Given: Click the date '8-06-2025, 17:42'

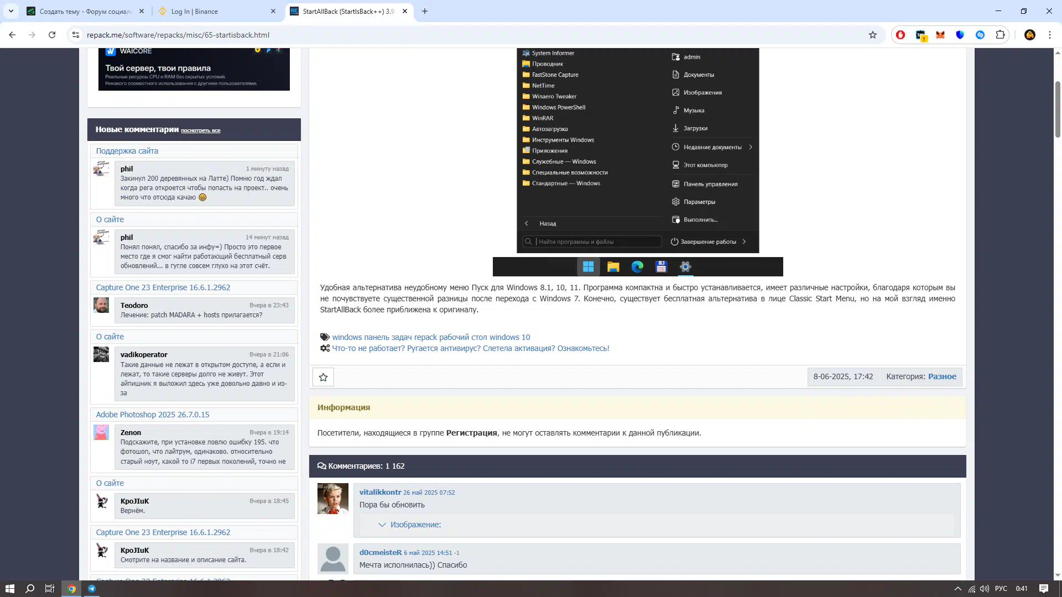Looking at the screenshot, I should pyautogui.click(x=843, y=376).
